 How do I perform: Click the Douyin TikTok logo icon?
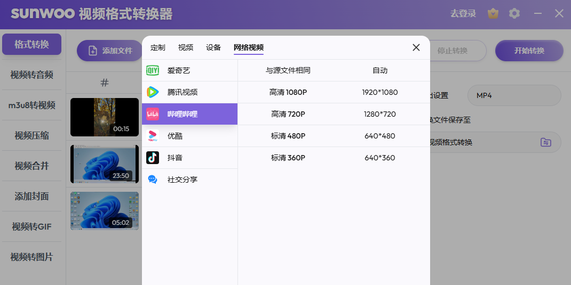click(x=153, y=158)
